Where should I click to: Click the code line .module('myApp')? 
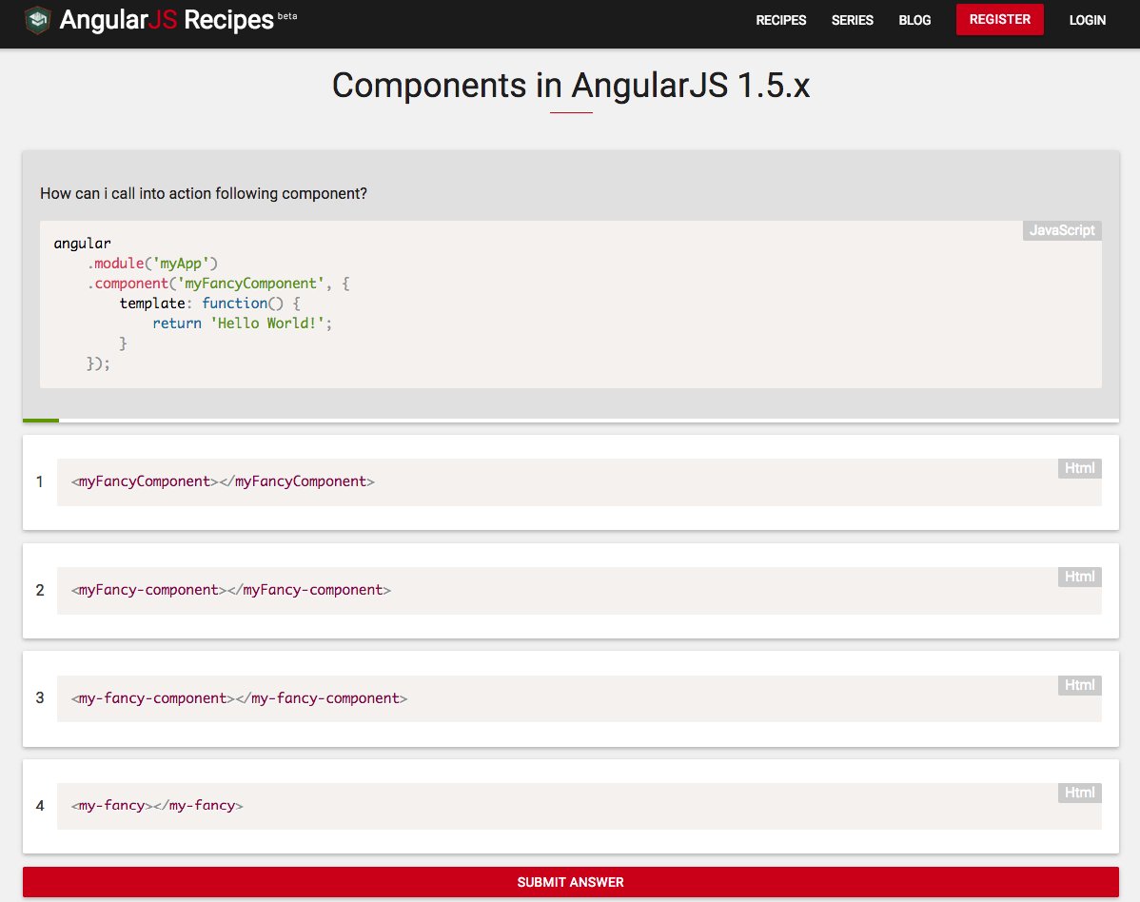tap(152, 264)
